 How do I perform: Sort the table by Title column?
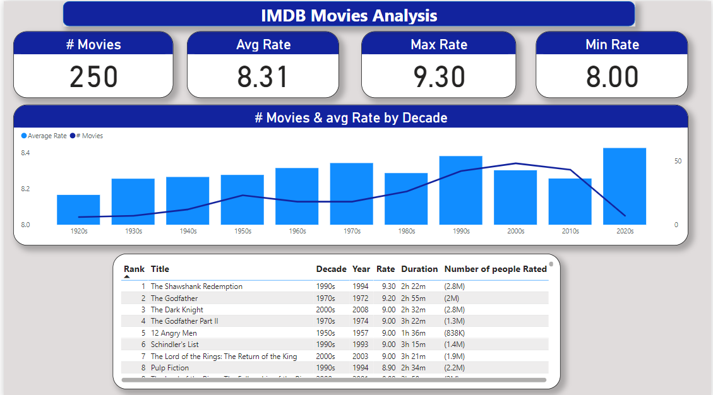[160, 269]
